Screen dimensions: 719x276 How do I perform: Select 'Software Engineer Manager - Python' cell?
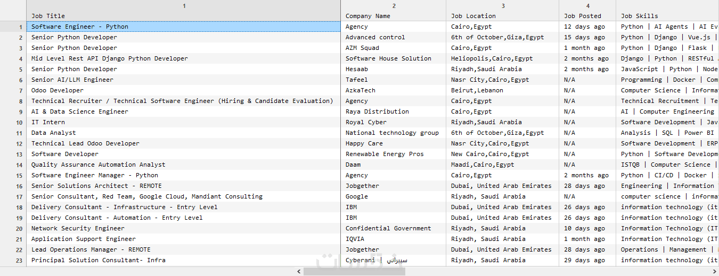pyautogui.click(x=184, y=175)
